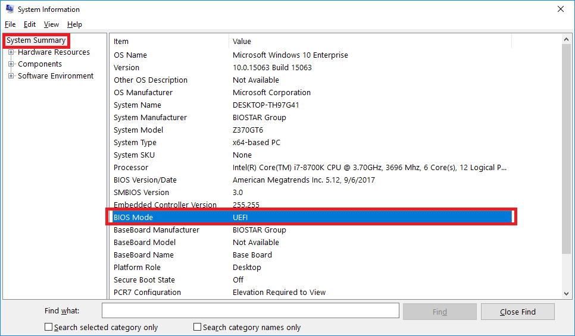Click the Intel Core i7-8700K processor value
The height and width of the screenshot is (336, 575).
pyautogui.click(x=369, y=168)
